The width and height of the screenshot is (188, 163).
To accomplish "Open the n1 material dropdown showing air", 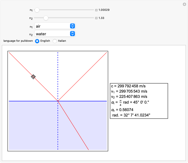I will point(55,26).
